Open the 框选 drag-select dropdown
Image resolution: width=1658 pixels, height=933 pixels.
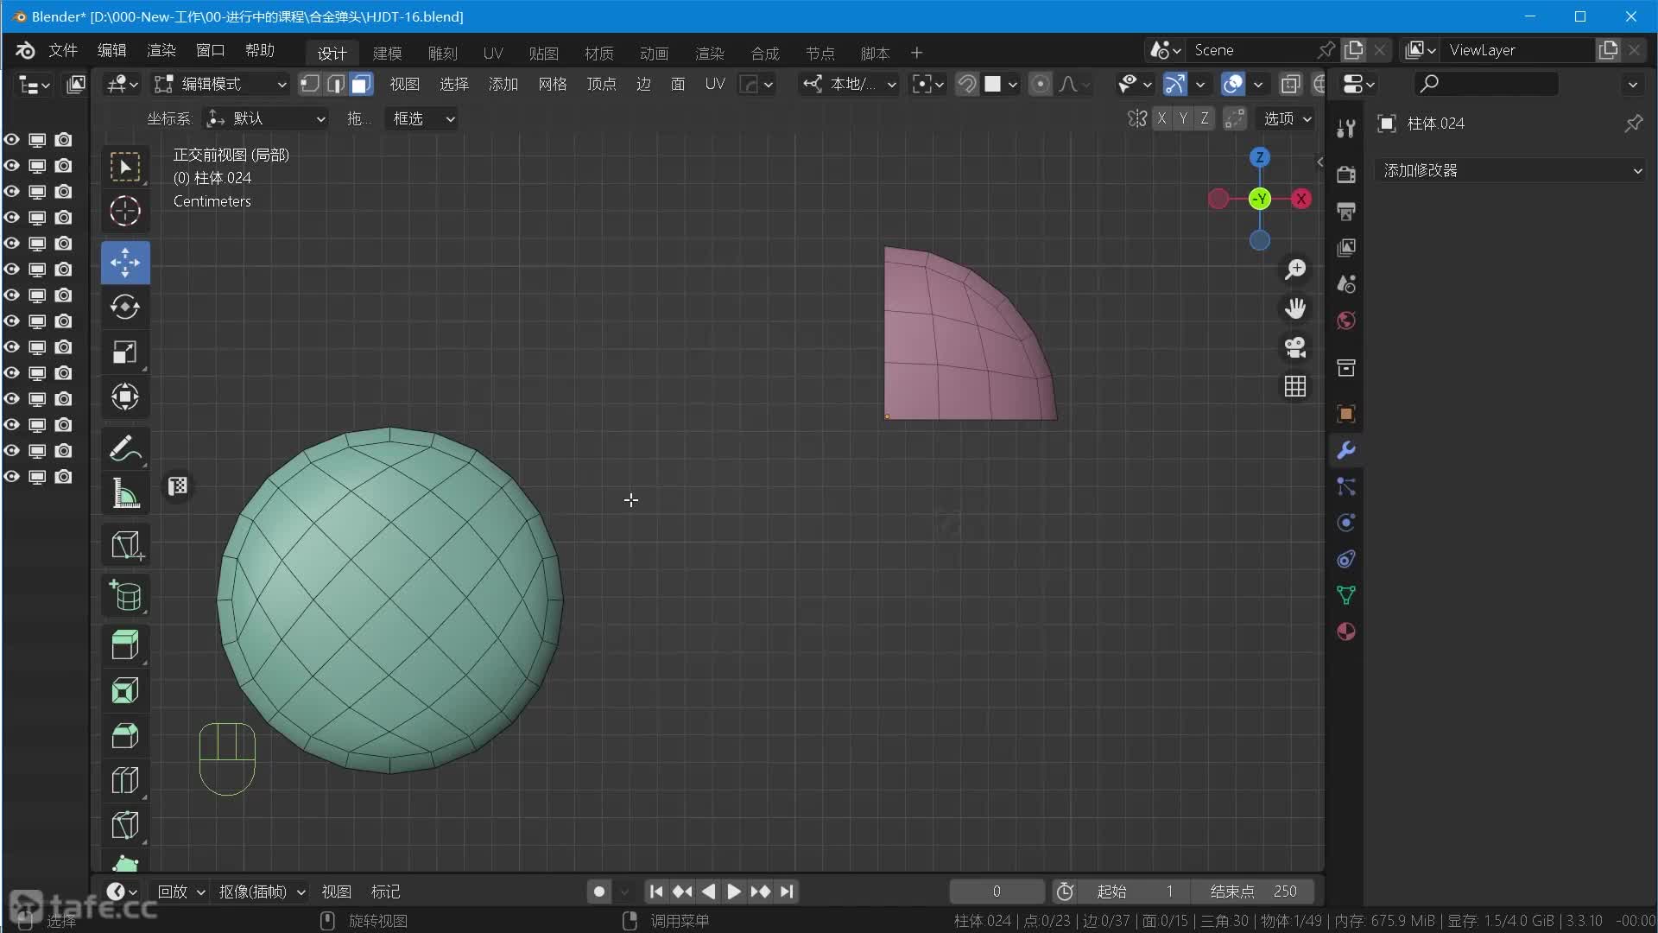coord(422,118)
